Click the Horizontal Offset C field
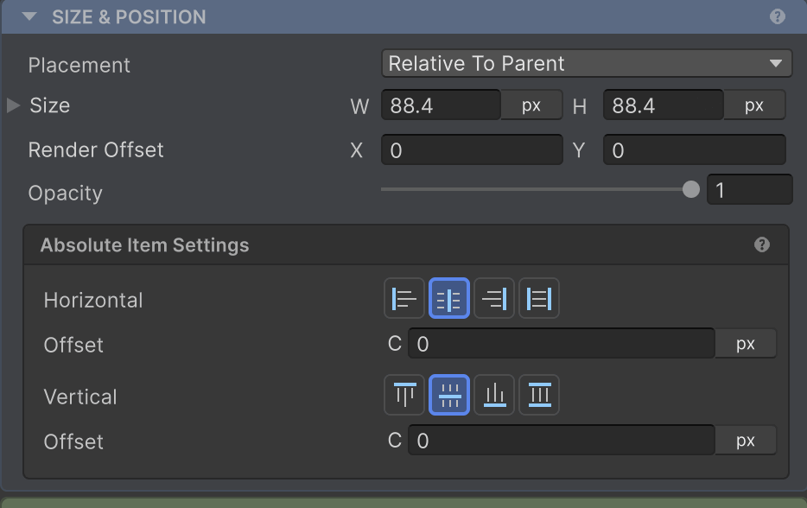Screen dimensions: 807x508 pyautogui.click(x=562, y=343)
